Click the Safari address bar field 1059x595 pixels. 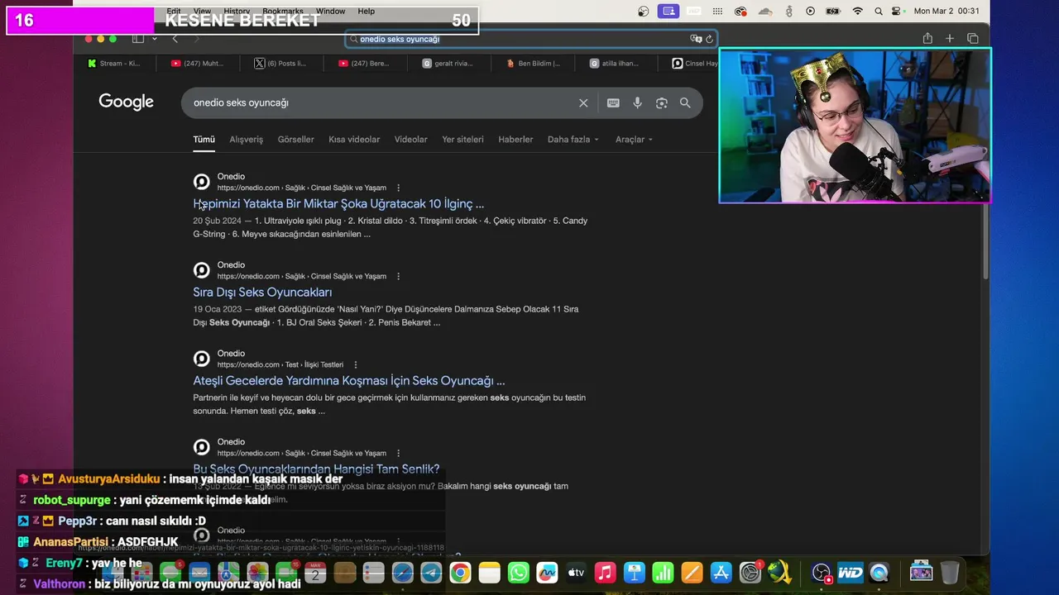click(x=530, y=39)
